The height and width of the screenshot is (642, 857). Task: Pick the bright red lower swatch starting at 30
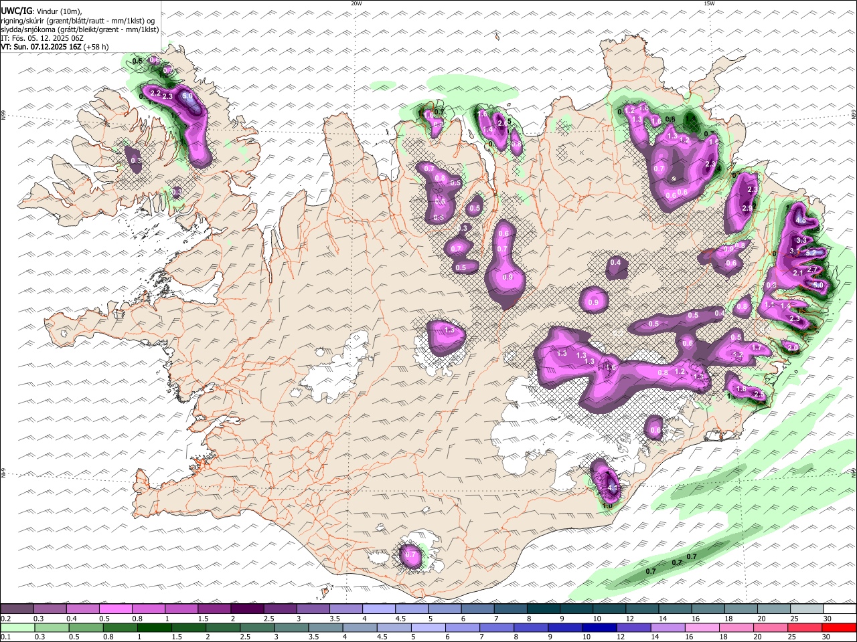[838, 628]
